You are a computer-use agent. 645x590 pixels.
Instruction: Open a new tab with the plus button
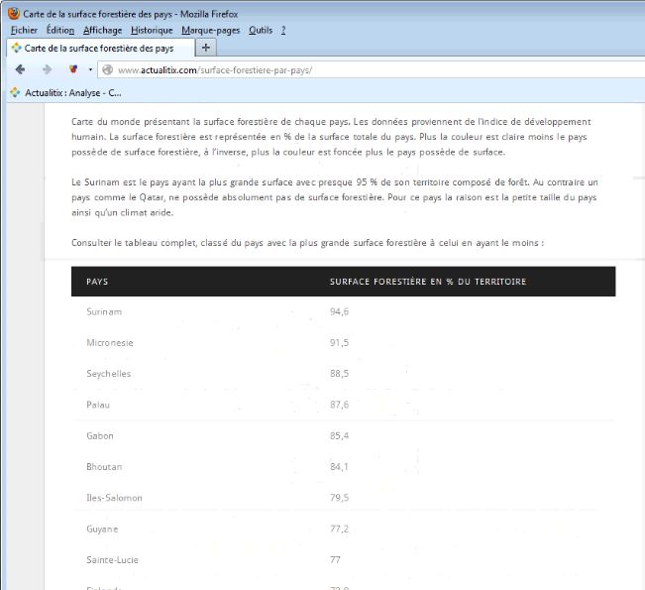click(x=206, y=48)
